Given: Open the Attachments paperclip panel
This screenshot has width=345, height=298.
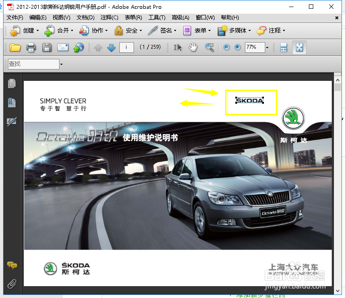Looking at the screenshot, I should tap(12, 284).
